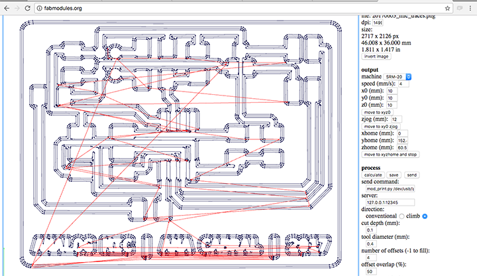Click the speed (mm/s) field
Viewport: 477px width, 276px height.
coord(403,84)
